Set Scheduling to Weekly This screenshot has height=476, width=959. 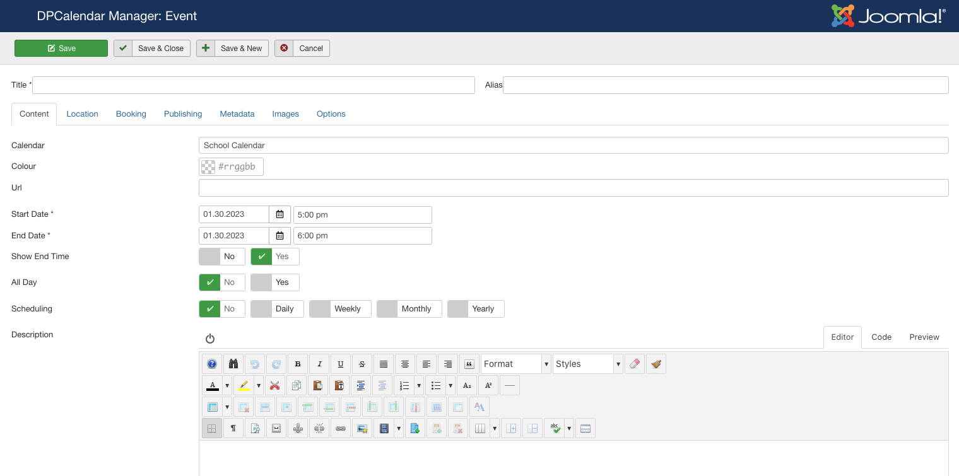click(340, 309)
